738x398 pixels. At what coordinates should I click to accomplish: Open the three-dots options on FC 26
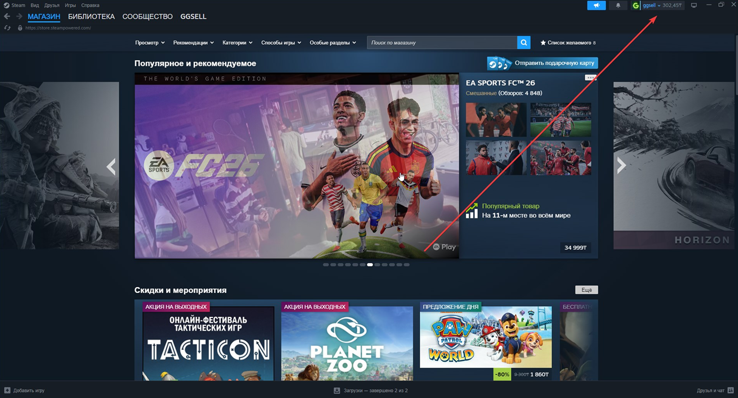(x=590, y=78)
